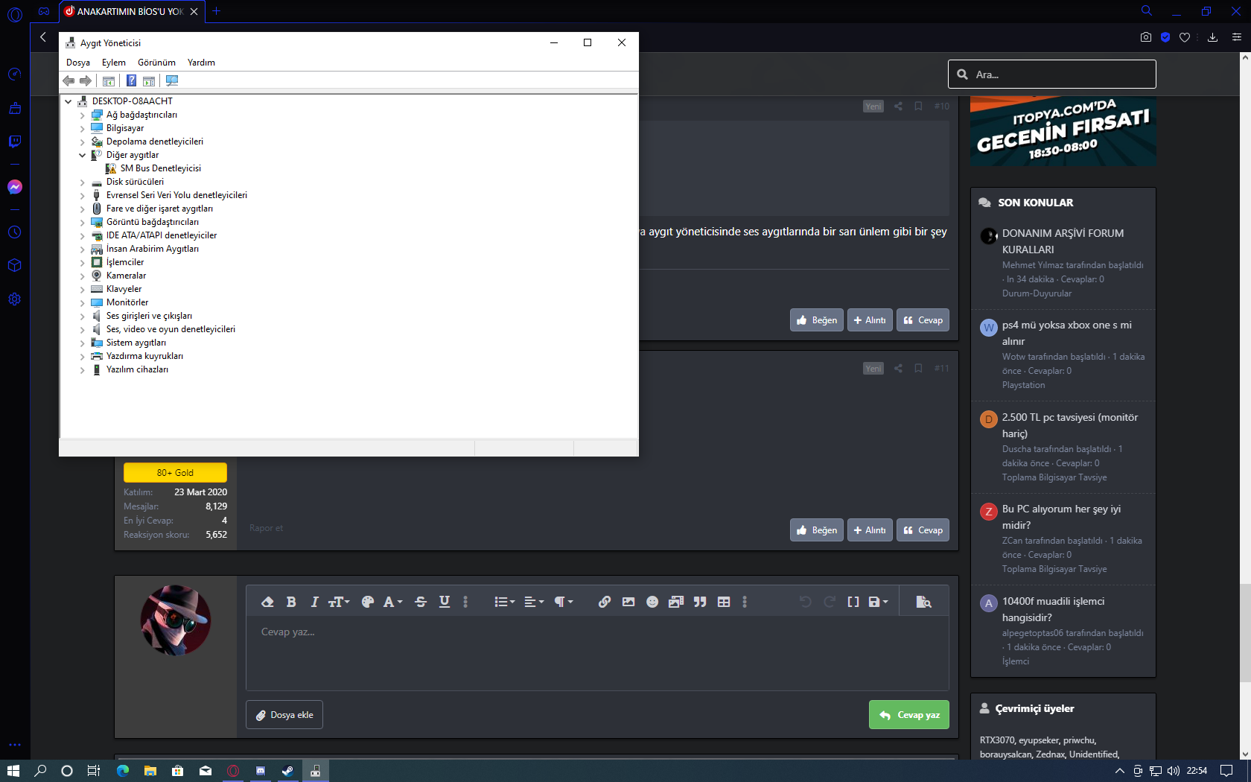The image size is (1251, 782).
Task: Click the eraser remove-formatting icon
Action: coord(267,602)
